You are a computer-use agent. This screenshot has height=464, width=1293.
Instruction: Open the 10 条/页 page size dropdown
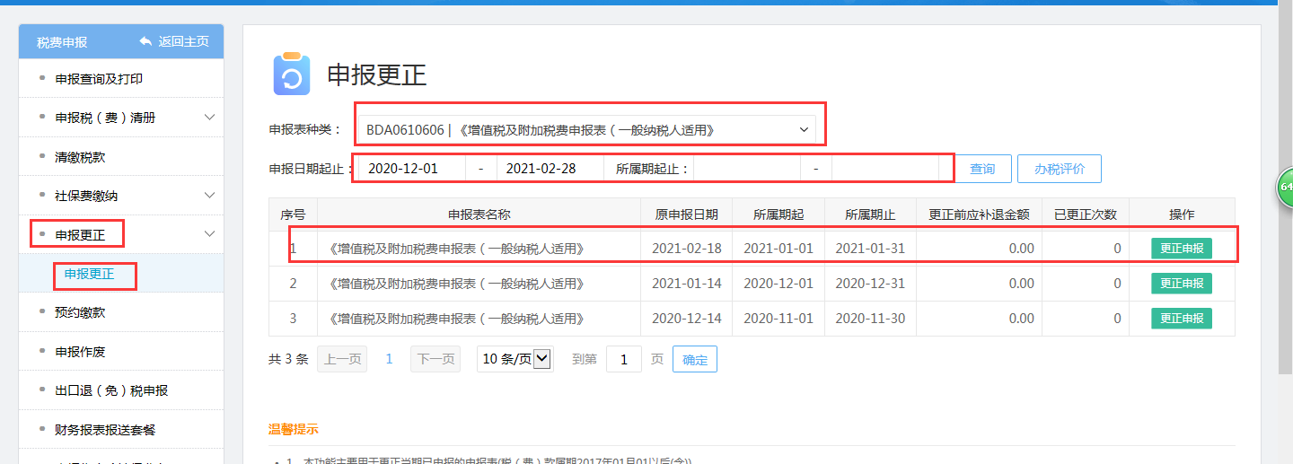[515, 359]
